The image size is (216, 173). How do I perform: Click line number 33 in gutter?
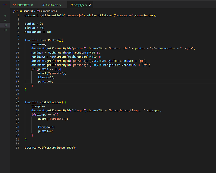pos(17,148)
